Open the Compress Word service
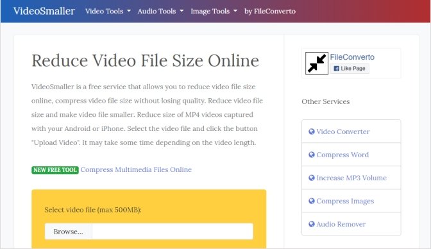The height and width of the screenshot is (249, 431). [x=351, y=155]
